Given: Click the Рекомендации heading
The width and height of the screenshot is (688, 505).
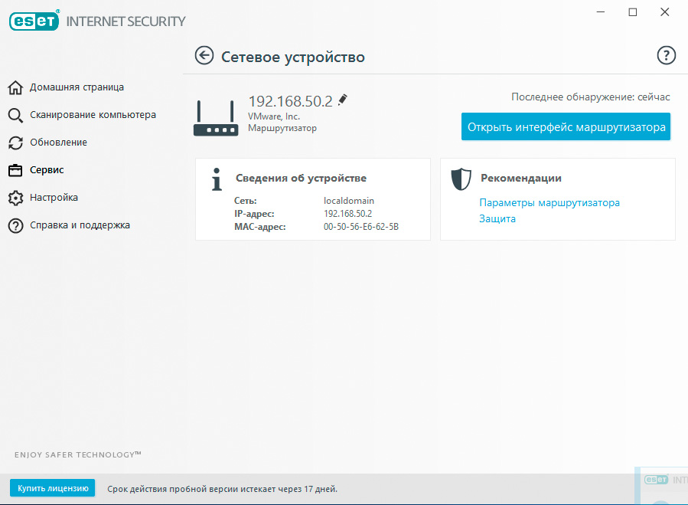Looking at the screenshot, I should (x=521, y=178).
